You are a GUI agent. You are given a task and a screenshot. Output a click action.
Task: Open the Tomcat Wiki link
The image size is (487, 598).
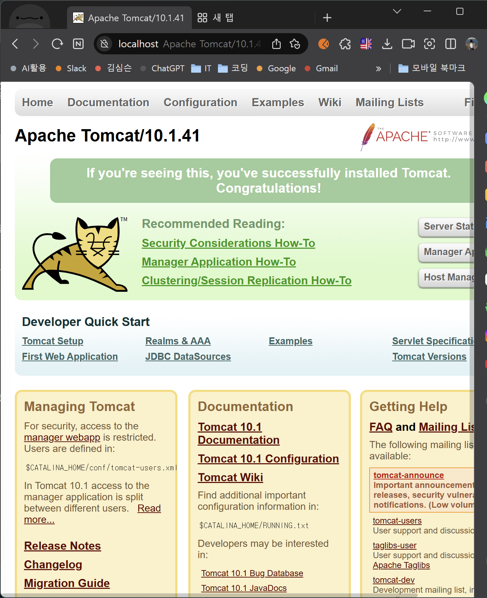230,477
